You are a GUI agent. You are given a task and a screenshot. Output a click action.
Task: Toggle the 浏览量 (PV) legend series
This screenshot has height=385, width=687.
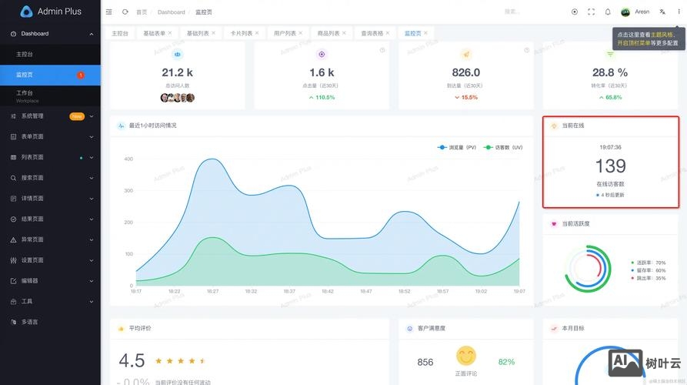[456, 147]
